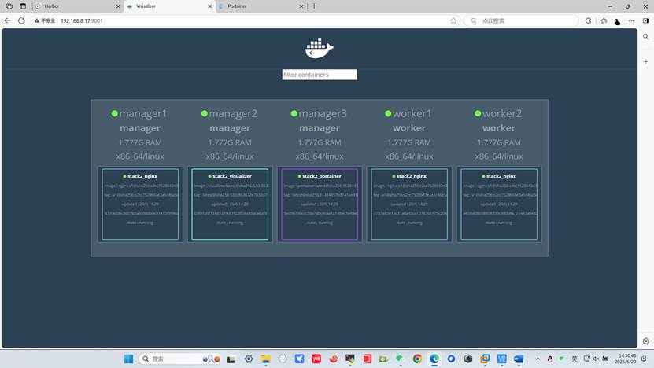Open the favorites list icon
Viewport: 654px width, 368px height.
pyautogui.click(x=604, y=20)
